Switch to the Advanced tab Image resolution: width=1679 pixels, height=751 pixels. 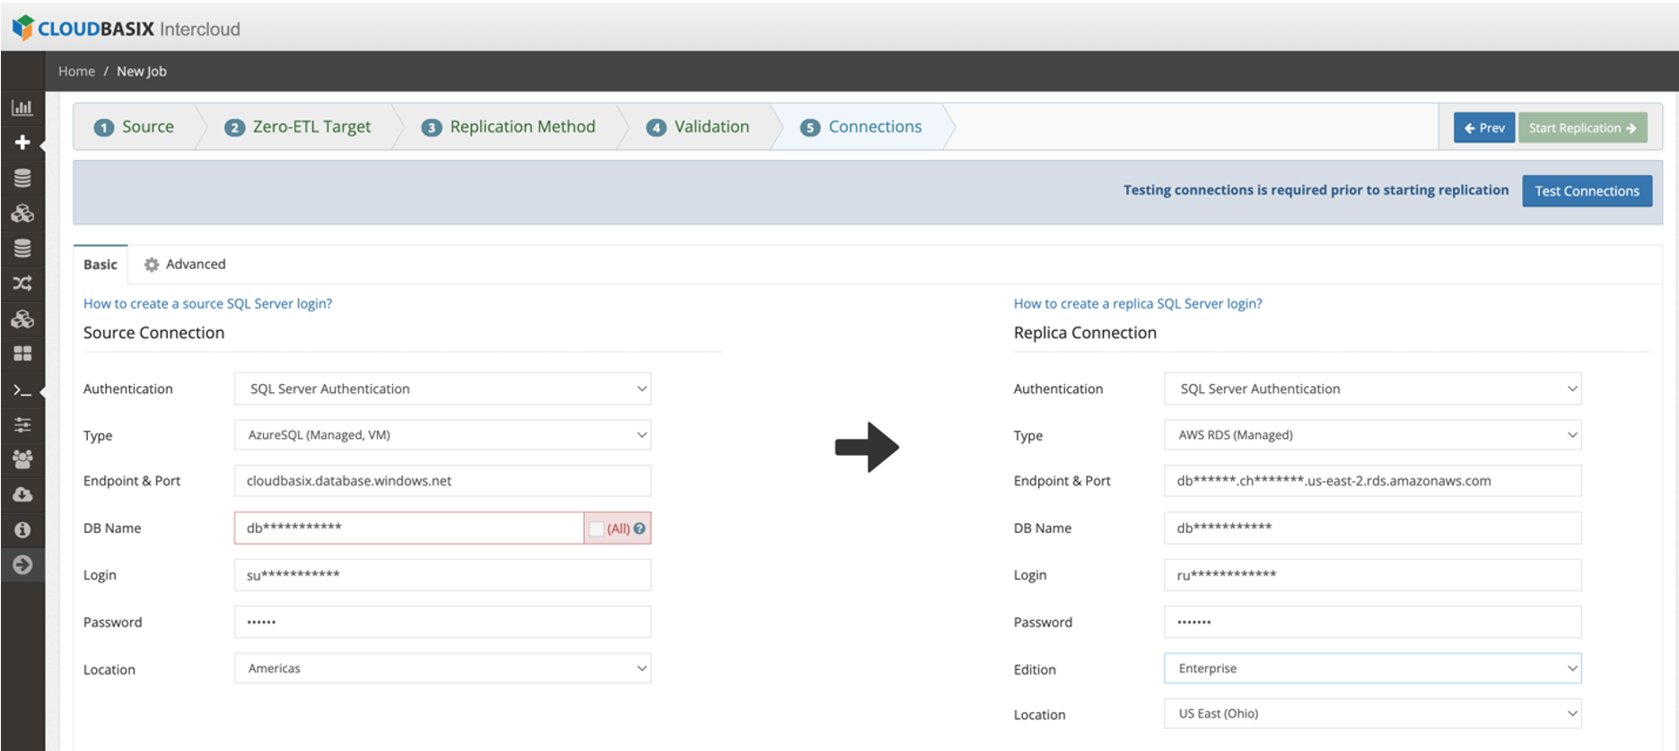[185, 265]
